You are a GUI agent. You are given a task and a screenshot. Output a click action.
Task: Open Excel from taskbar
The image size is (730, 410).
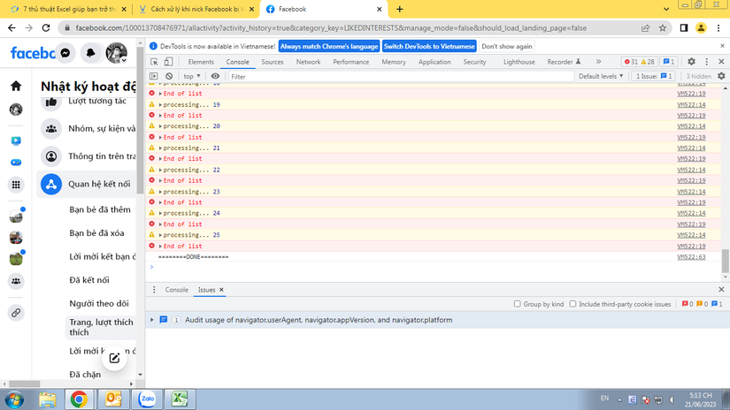(x=180, y=399)
